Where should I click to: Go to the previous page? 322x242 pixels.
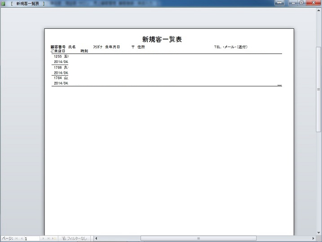tap(22, 238)
